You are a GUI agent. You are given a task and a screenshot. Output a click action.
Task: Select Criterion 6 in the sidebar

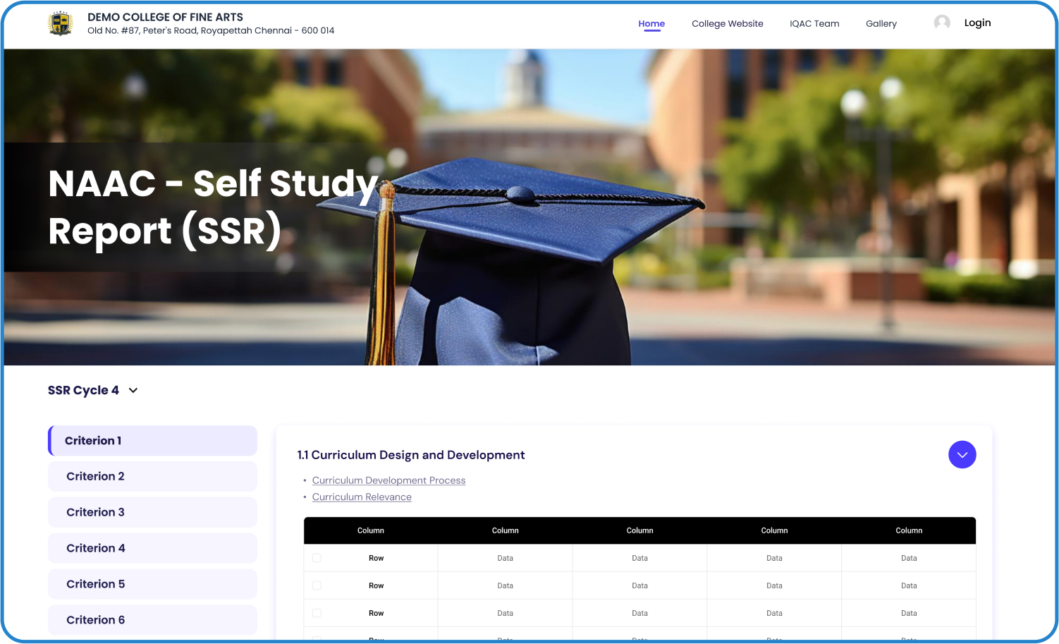152,620
